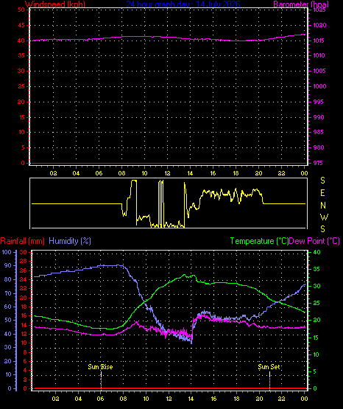Click '1020' on the barometer axis
Viewport: 343px width, 409px height.
[x=319, y=25]
